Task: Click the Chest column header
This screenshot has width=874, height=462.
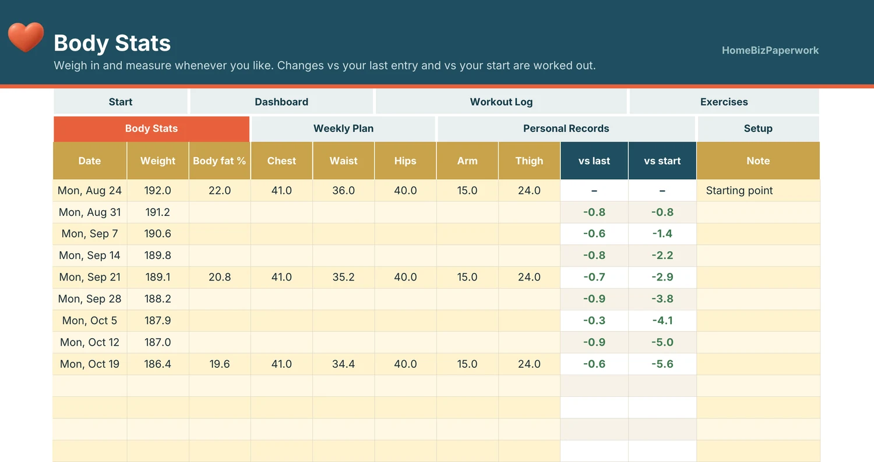Action: (281, 161)
